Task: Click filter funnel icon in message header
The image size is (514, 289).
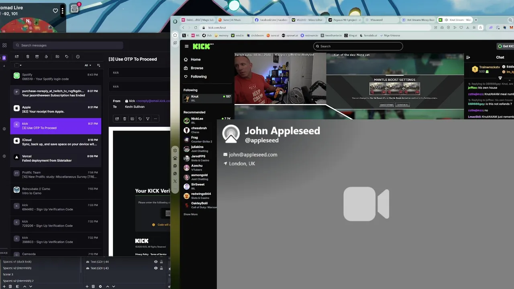Action: [x=148, y=119]
